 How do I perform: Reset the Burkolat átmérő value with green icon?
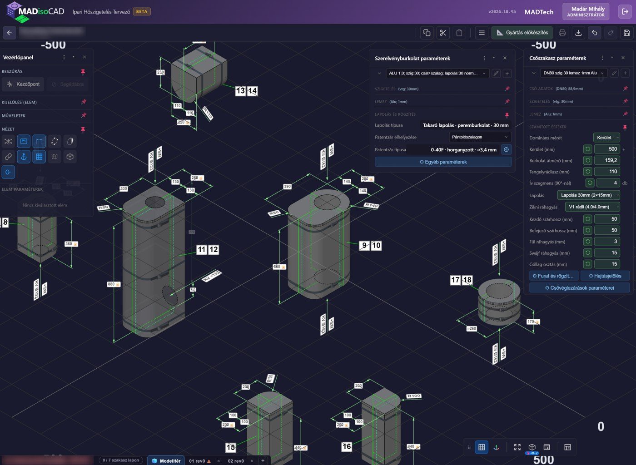pyautogui.click(x=588, y=160)
